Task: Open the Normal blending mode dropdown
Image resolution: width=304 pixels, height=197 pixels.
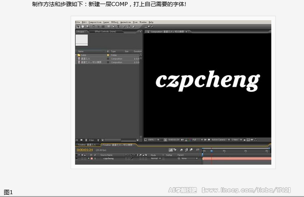Action: click(x=156, y=158)
